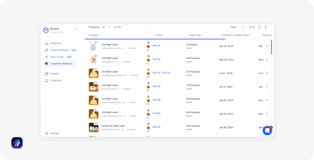The width and height of the screenshot is (314, 160).
Task: Open the Displaying 50 rows dropdown
Action: [x=106, y=27]
